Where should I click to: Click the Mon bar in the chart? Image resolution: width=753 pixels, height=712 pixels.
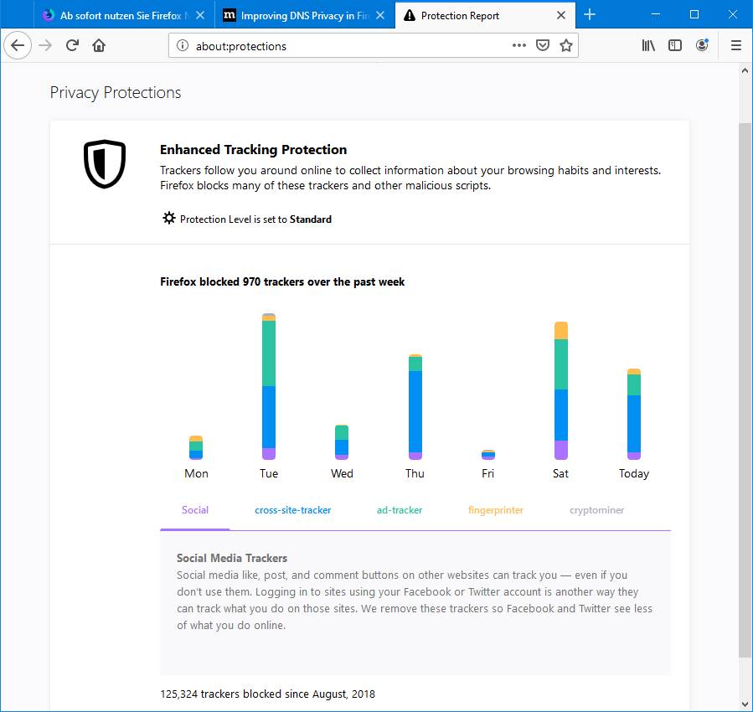tap(196, 447)
